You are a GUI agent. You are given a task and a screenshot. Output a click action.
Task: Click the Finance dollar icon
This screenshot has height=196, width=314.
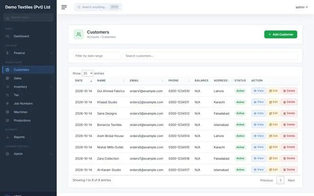coord(7,53)
